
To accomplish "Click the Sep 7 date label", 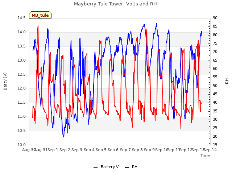I will click(x=125, y=150).
